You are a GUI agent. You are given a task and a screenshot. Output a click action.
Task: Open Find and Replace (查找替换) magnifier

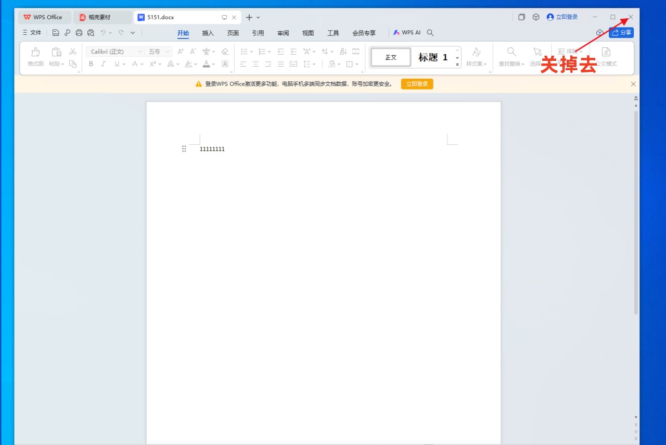[511, 52]
